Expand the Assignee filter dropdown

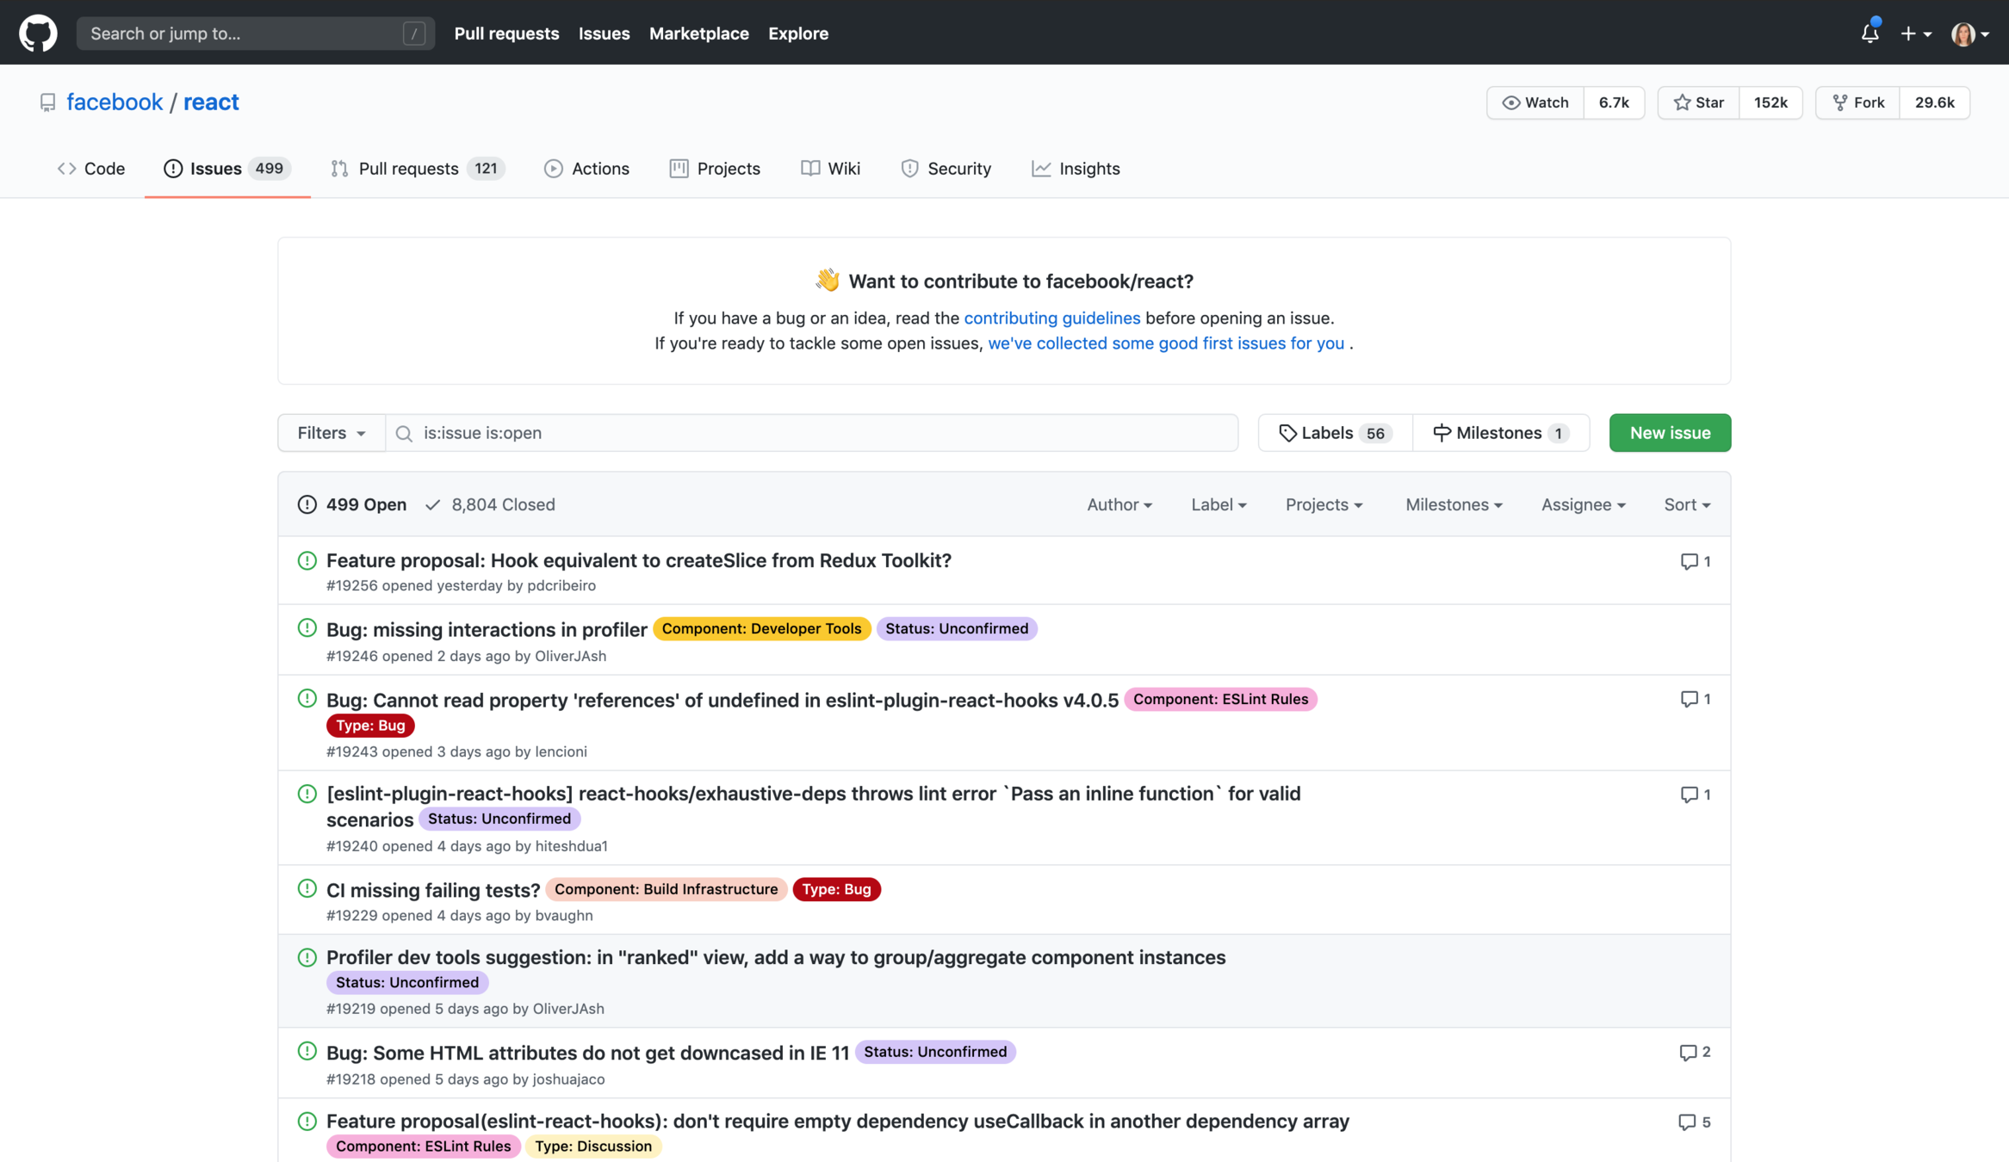[1583, 504]
